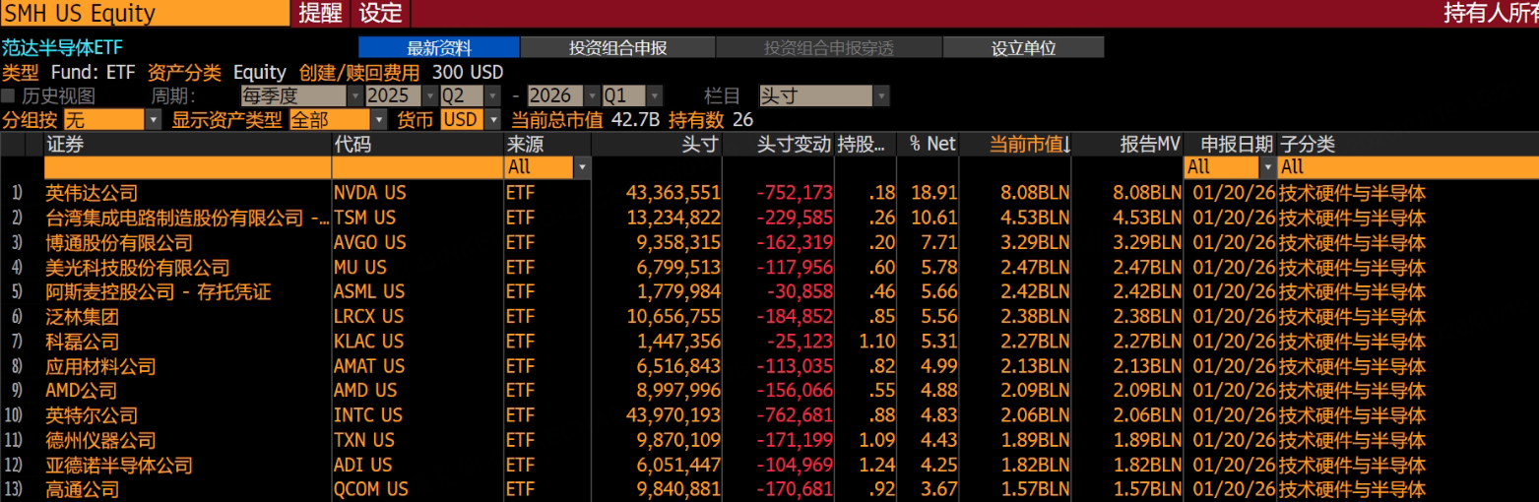Viewport: 1539px width, 502px height.
Task: Open the 申报日期 column All filter dropdown
Action: tap(1230, 167)
